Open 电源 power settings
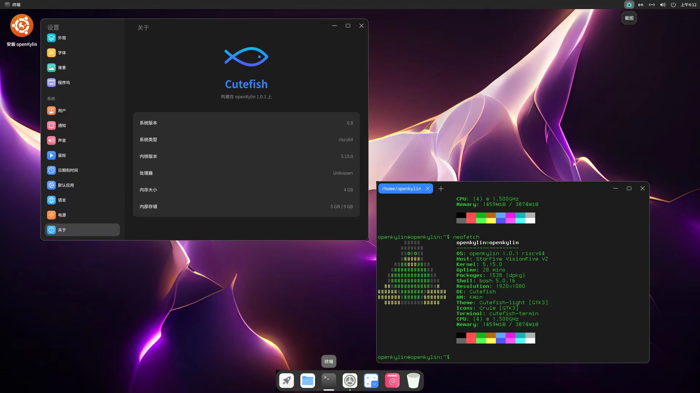 pyautogui.click(x=82, y=215)
